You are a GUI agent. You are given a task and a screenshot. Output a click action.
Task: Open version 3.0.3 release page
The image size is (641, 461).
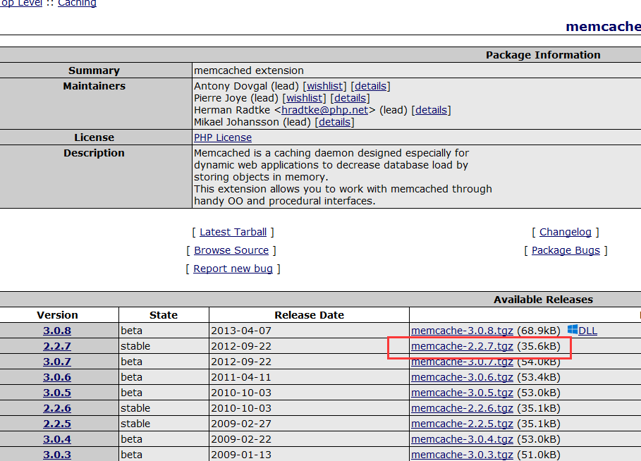click(x=57, y=455)
